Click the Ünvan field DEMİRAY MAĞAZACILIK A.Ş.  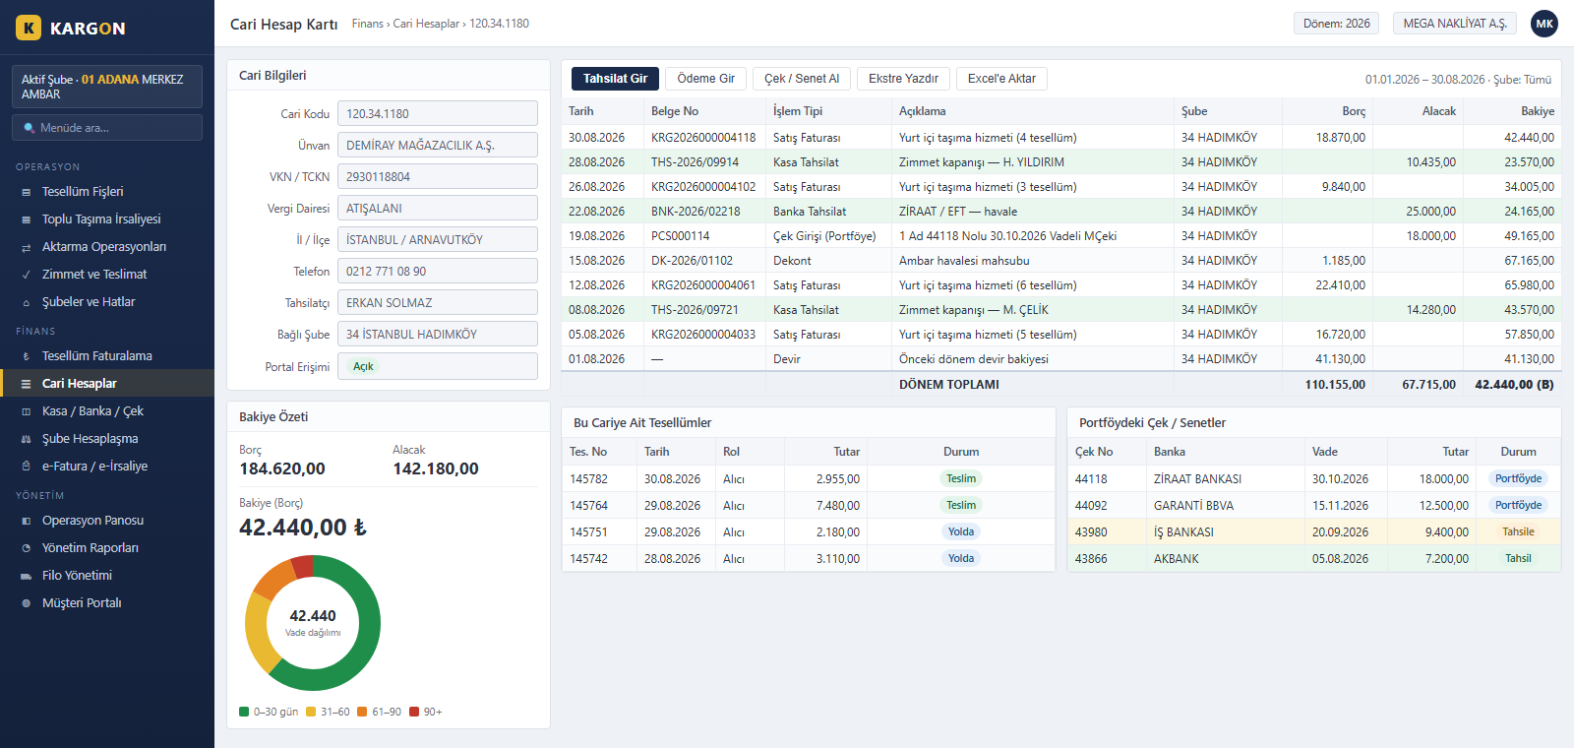coord(438,145)
